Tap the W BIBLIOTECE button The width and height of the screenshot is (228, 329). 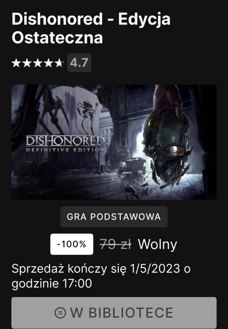click(x=114, y=313)
